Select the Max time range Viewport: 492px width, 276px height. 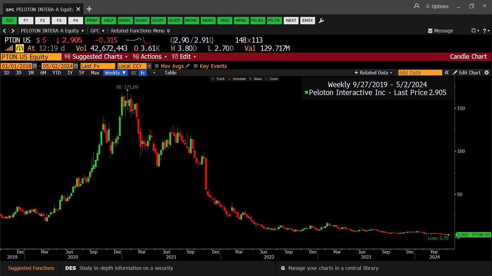pyautogui.click(x=95, y=73)
